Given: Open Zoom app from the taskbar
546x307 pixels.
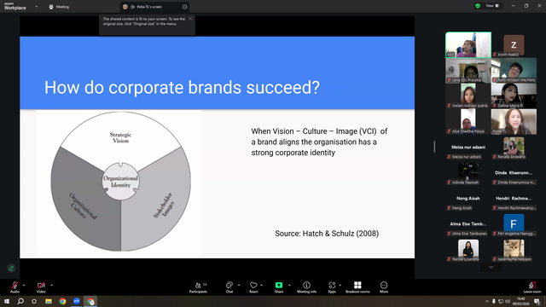Looking at the screenshot, I should point(76,301).
